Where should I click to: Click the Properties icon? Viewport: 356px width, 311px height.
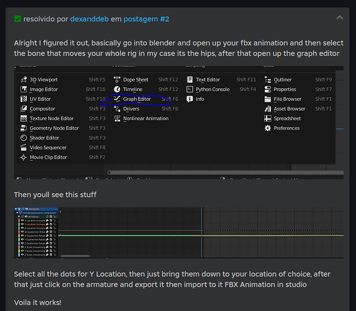[268, 89]
